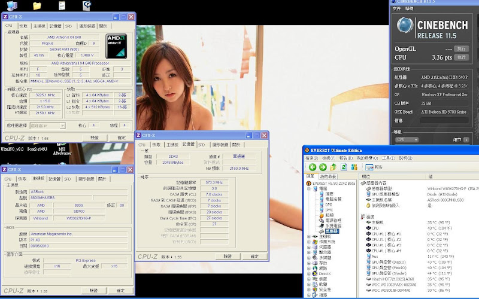This screenshot has height=299, width=479.
Task: Click the ASRock manufacturer field in CPU-Z
Action: click(78, 191)
